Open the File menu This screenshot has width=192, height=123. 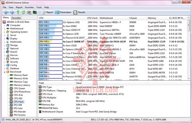point(5,7)
